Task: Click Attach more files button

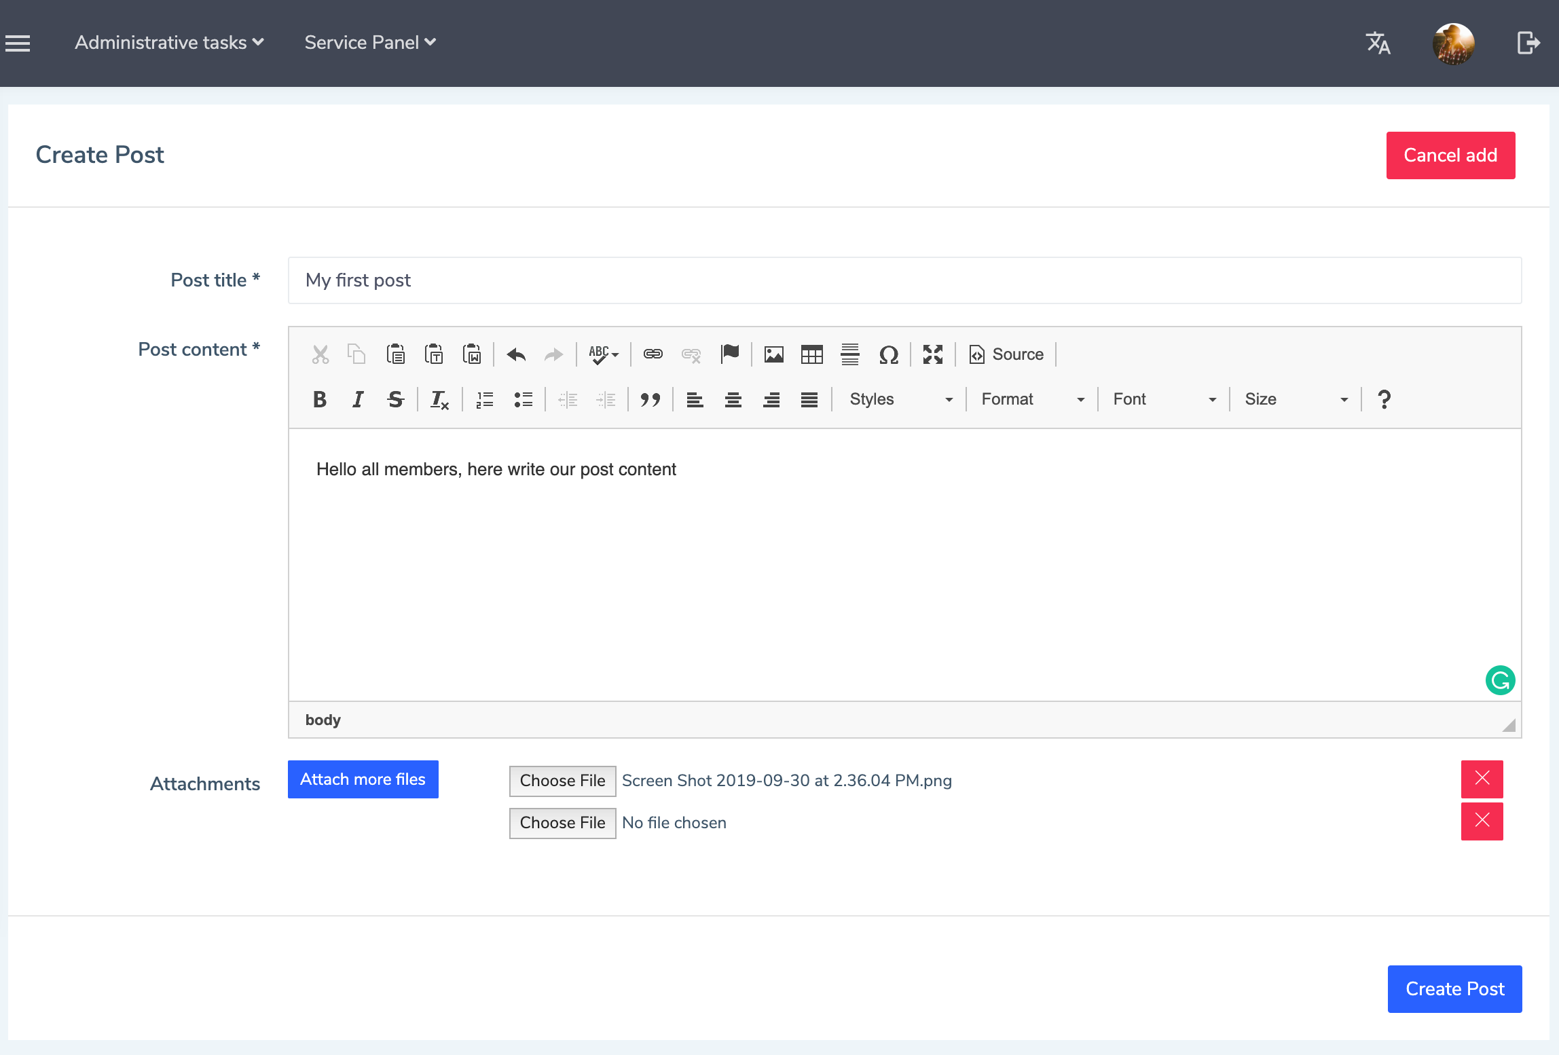Action: pos(363,779)
